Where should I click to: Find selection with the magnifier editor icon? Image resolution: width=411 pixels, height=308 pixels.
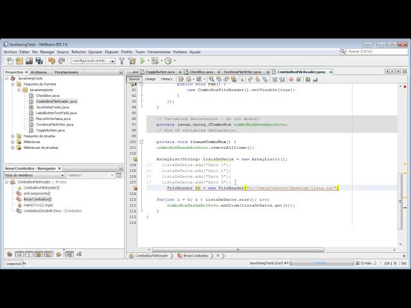pos(211,79)
